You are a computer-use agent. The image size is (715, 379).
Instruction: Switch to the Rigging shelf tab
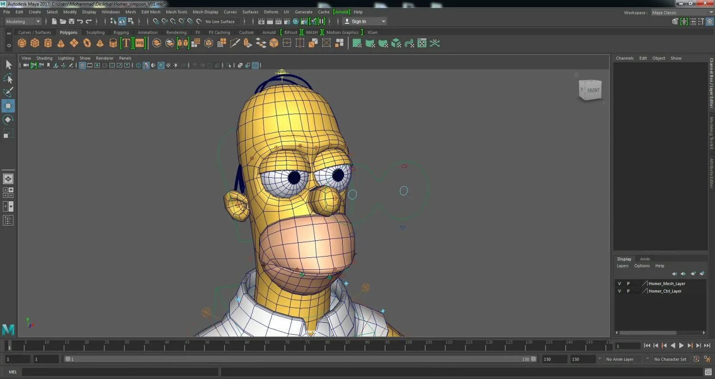tap(121, 32)
